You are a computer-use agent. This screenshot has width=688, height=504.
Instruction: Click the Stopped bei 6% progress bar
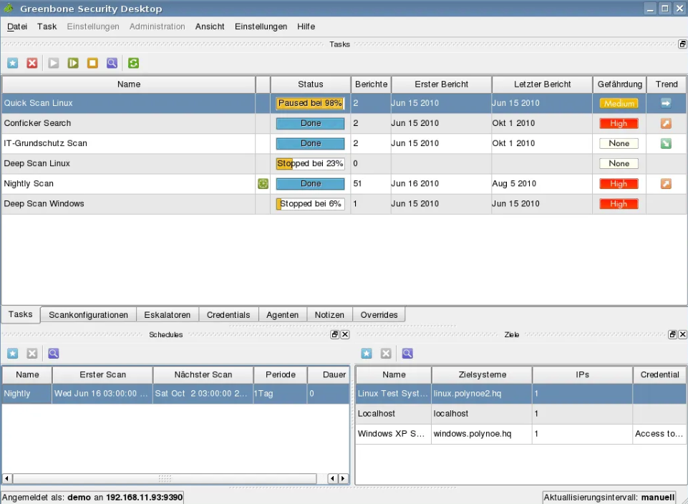tap(310, 204)
